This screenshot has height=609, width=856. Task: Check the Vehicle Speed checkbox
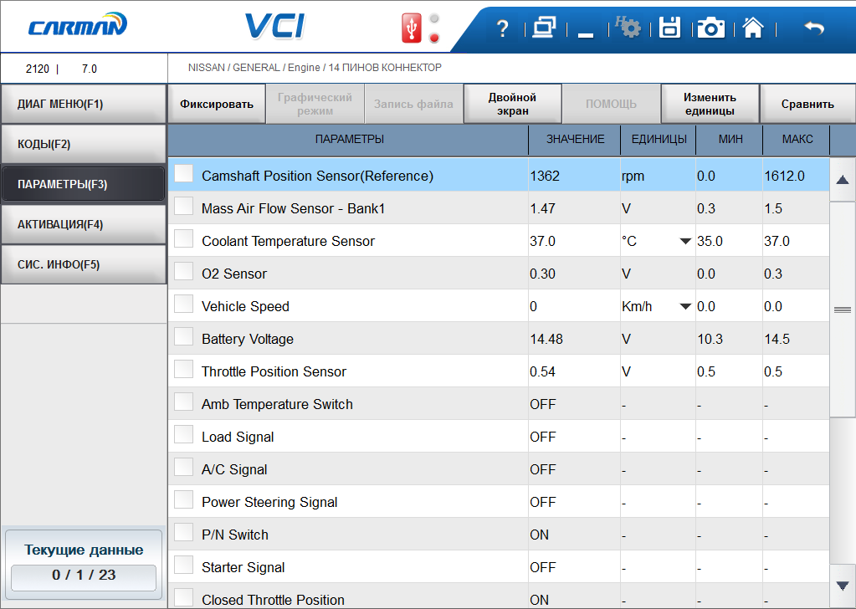coord(183,304)
